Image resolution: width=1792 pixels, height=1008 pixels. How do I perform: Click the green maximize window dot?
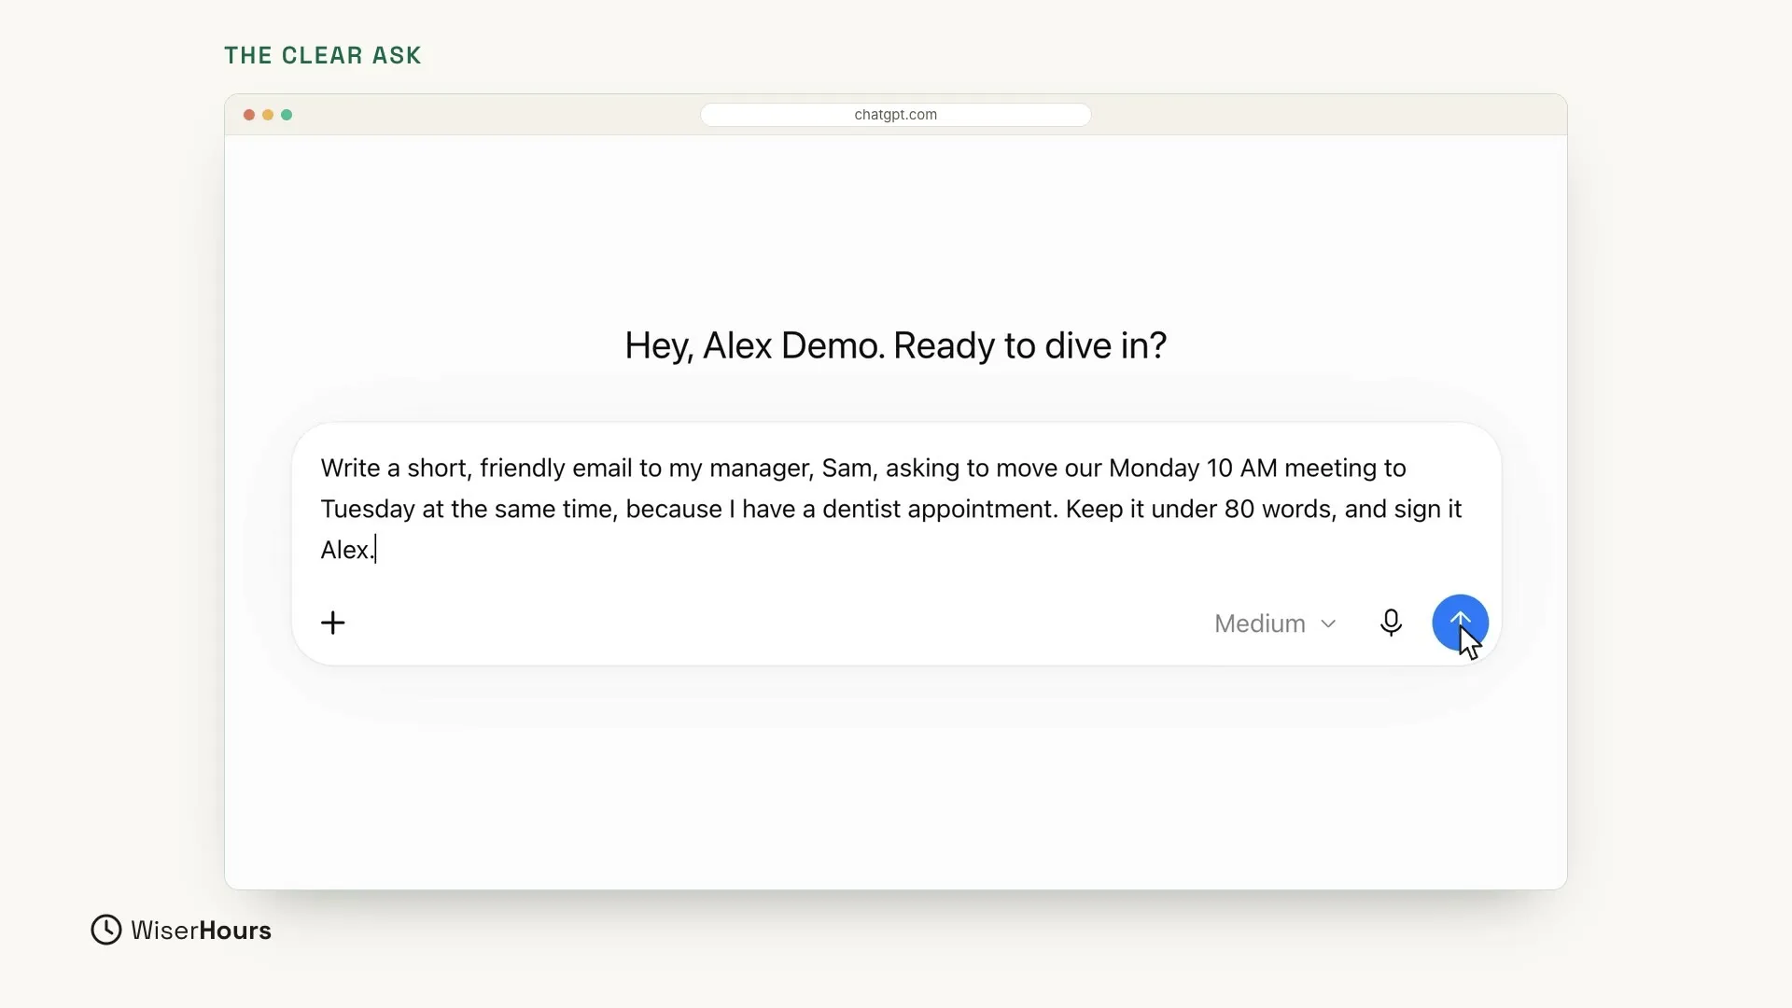(287, 115)
